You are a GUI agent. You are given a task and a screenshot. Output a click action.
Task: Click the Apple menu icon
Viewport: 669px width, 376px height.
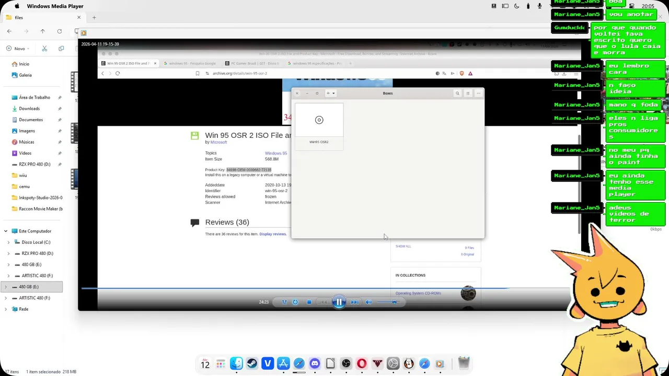click(17, 6)
